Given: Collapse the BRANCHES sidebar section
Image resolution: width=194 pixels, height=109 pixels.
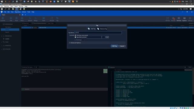Looking at the screenshot, I should click(x=2, y=36).
